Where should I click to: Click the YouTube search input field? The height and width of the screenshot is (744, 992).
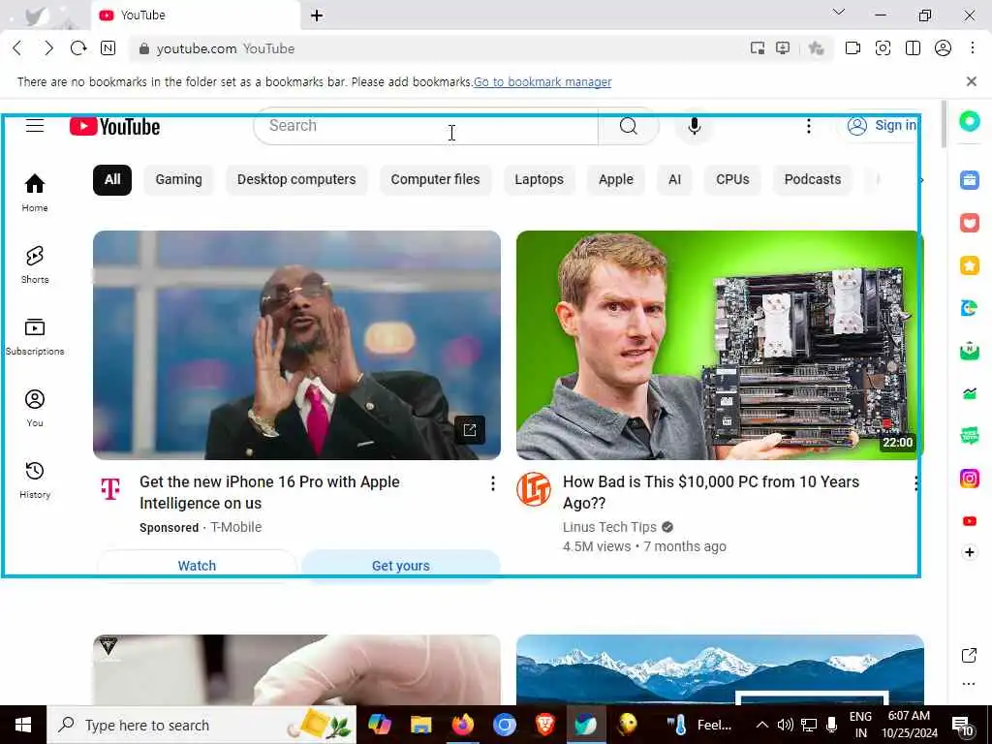[426, 126]
